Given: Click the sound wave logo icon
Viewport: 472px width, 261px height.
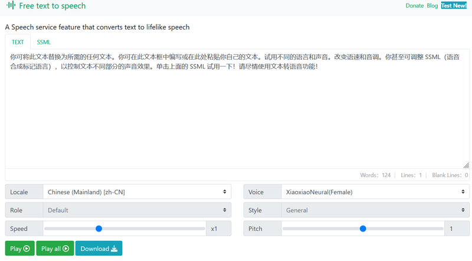Looking at the screenshot, I should coord(11,6).
